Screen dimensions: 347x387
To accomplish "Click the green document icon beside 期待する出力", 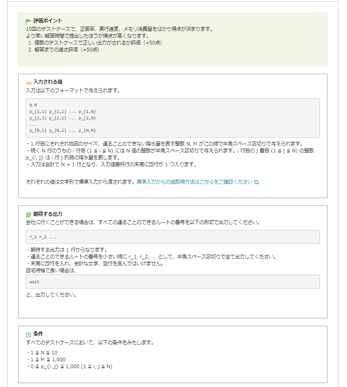I will (x=28, y=214).
